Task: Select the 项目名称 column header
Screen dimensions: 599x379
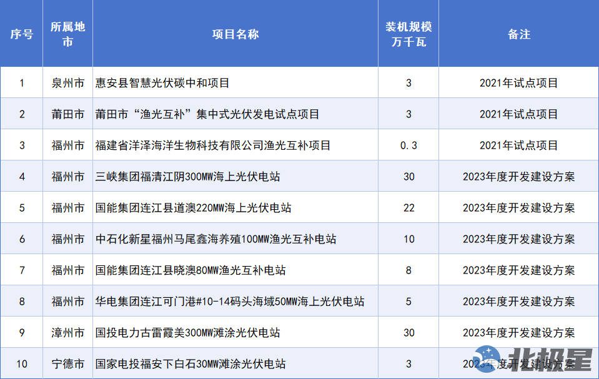Action: (x=235, y=34)
